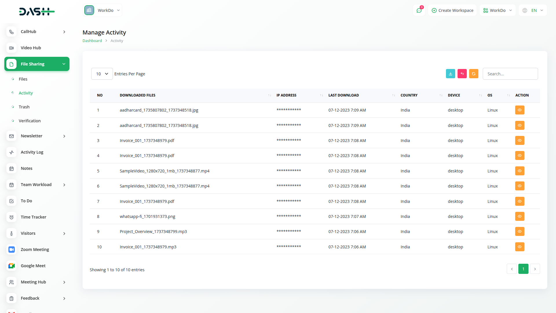556x313 pixels.
Task: Select Trash under File Sharing
Action: pyautogui.click(x=24, y=107)
